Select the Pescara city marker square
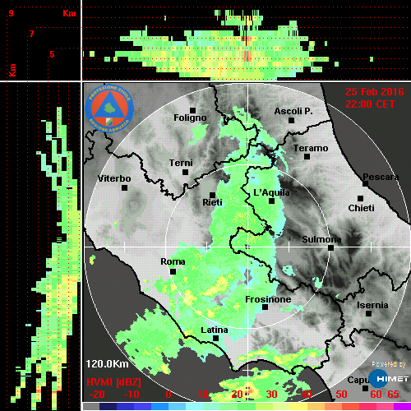Viewport: 411px width, 411px height. click(x=365, y=184)
